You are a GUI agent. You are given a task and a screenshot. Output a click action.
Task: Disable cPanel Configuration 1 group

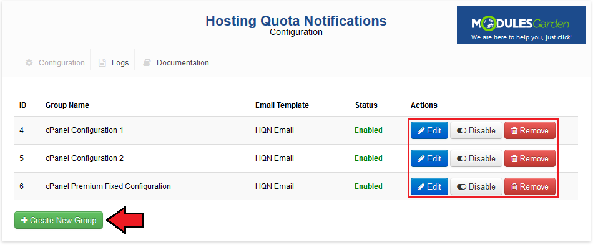tap(476, 131)
